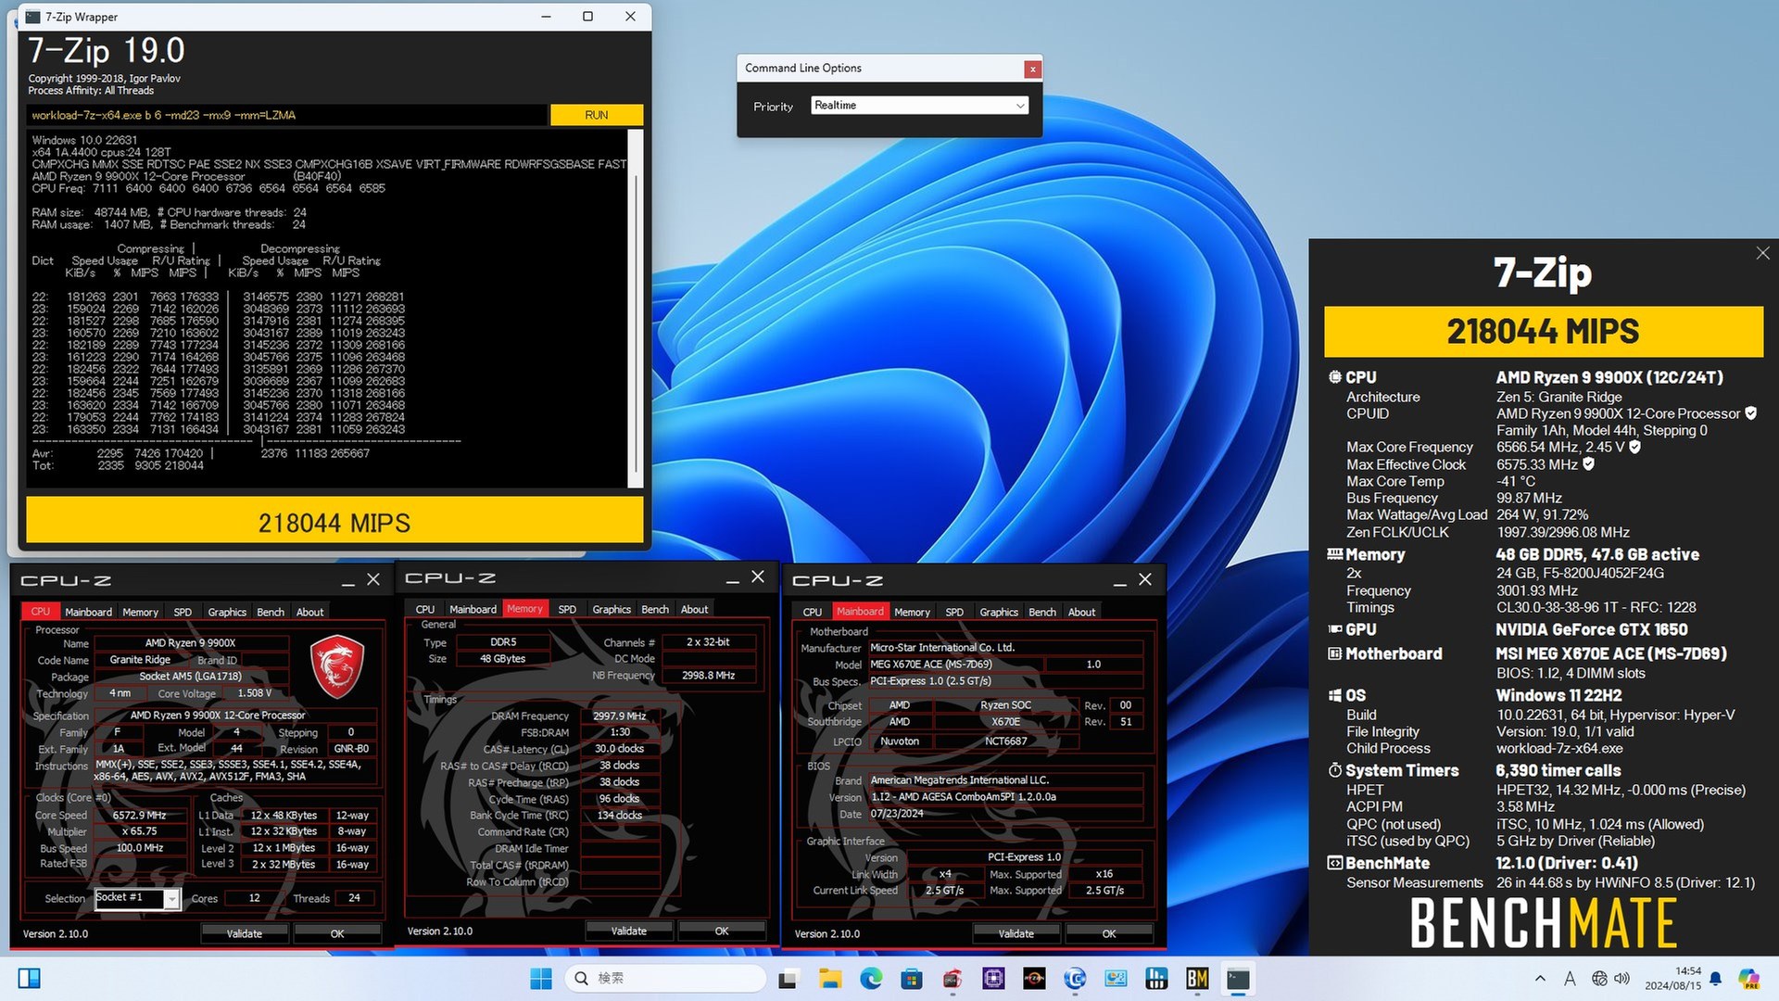Open Bench tab in left CPU-Z window
The height and width of the screenshot is (1001, 1779).
271,612
